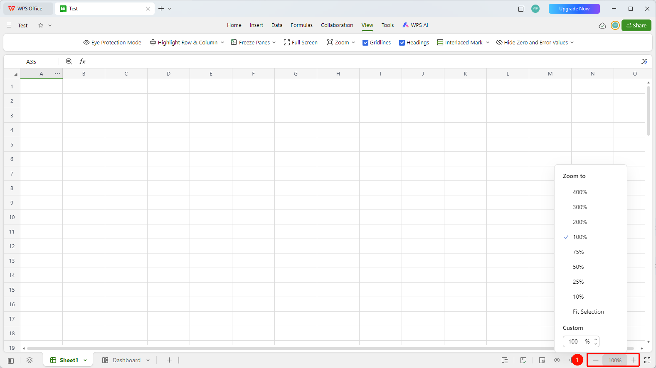Switch to the Formulas tab
Screen dimensions: 656x368
pos(301,25)
